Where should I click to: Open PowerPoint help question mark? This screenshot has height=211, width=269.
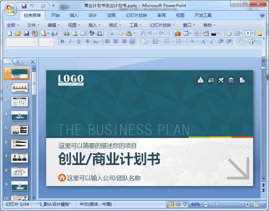(x=262, y=15)
